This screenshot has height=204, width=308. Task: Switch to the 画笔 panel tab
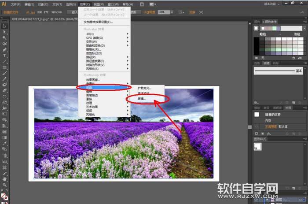click(267, 63)
